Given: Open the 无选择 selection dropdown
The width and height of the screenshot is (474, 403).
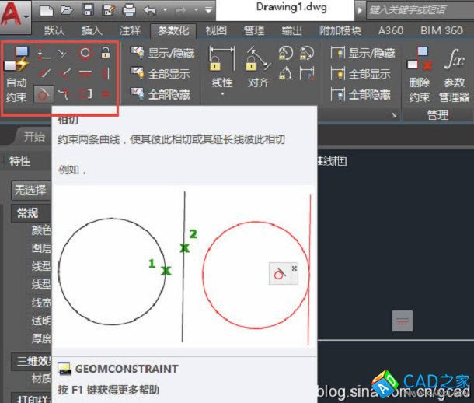Looking at the screenshot, I should click(30, 190).
